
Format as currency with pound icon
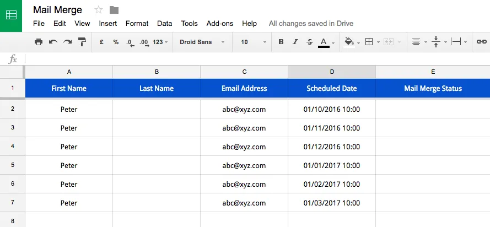(101, 42)
